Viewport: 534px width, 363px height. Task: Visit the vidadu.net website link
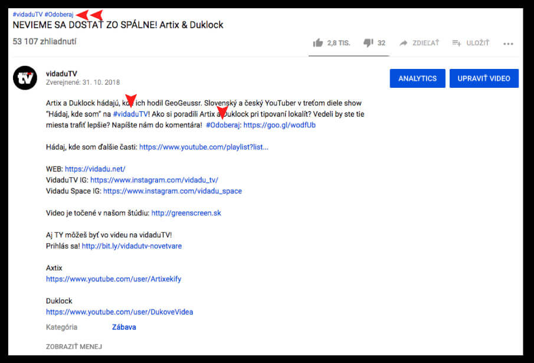[95, 169]
